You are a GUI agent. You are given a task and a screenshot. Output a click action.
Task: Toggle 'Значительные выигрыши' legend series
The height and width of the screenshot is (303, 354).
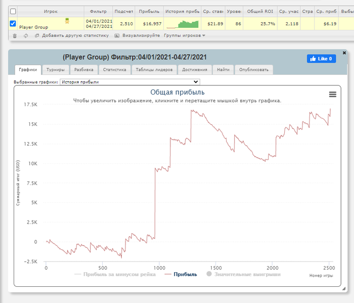tap(243, 274)
